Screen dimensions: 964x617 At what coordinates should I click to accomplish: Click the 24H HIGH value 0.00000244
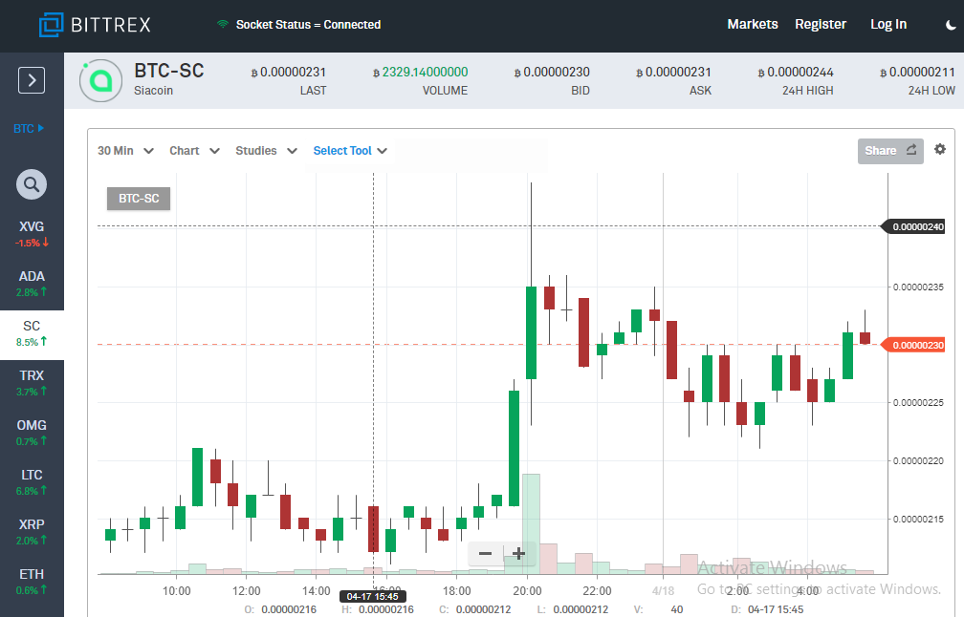pos(796,73)
